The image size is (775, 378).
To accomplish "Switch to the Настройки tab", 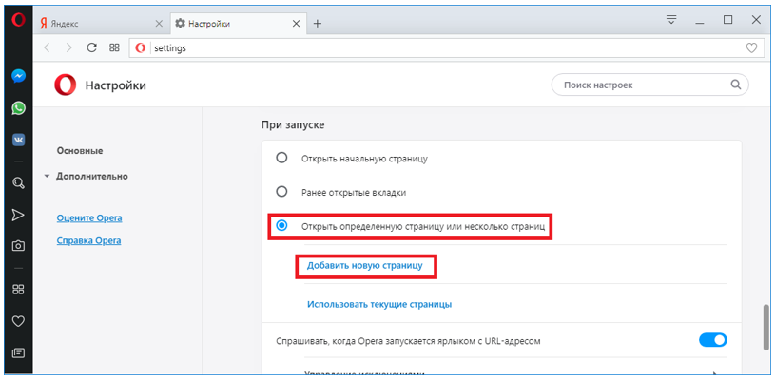I will 239,23.
